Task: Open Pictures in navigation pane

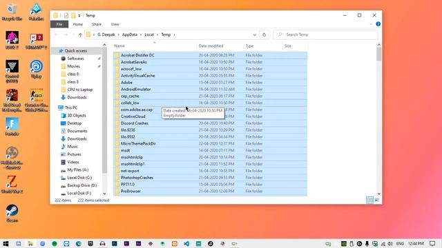Action: (74, 154)
